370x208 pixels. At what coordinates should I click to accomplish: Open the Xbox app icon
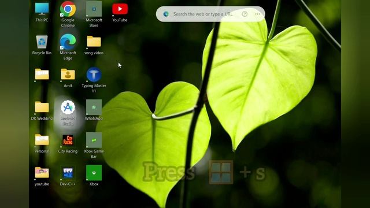[94, 176]
